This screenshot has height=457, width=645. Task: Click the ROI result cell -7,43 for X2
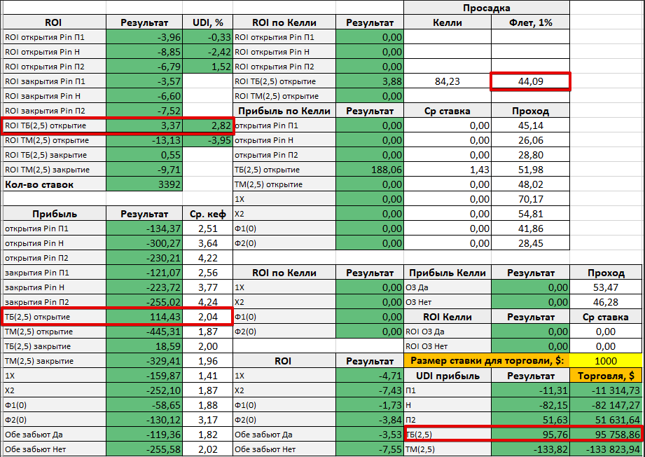coord(369,390)
